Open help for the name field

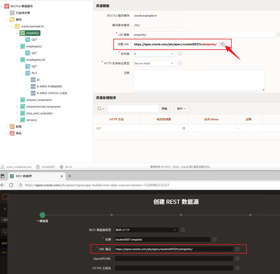[x=214, y=239]
